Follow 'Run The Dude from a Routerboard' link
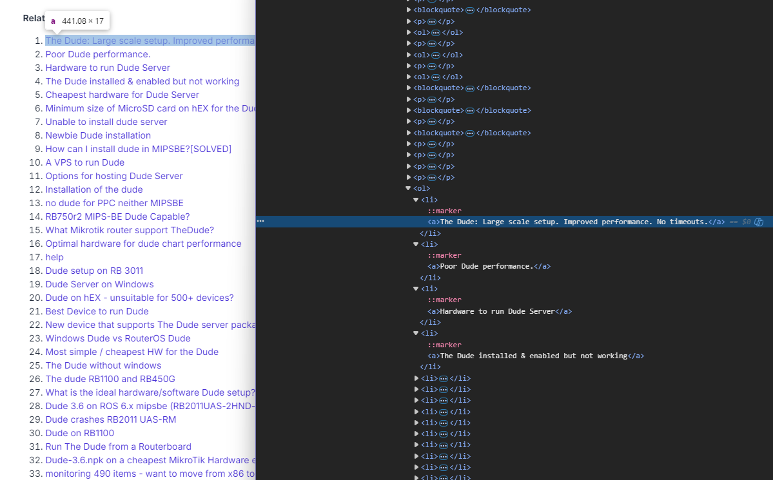This screenshot has height=480, width=773. pos(119,447)
